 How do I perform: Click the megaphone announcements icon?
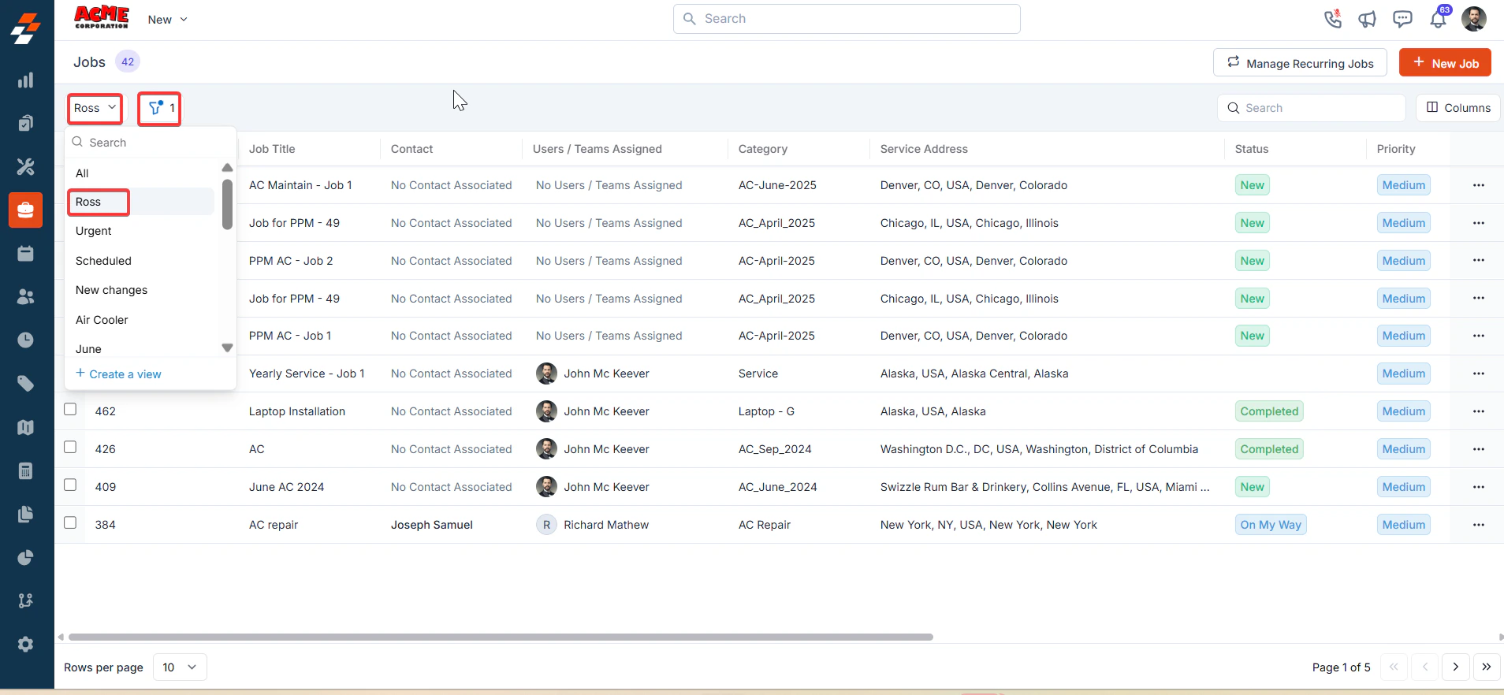(1367, 19)
